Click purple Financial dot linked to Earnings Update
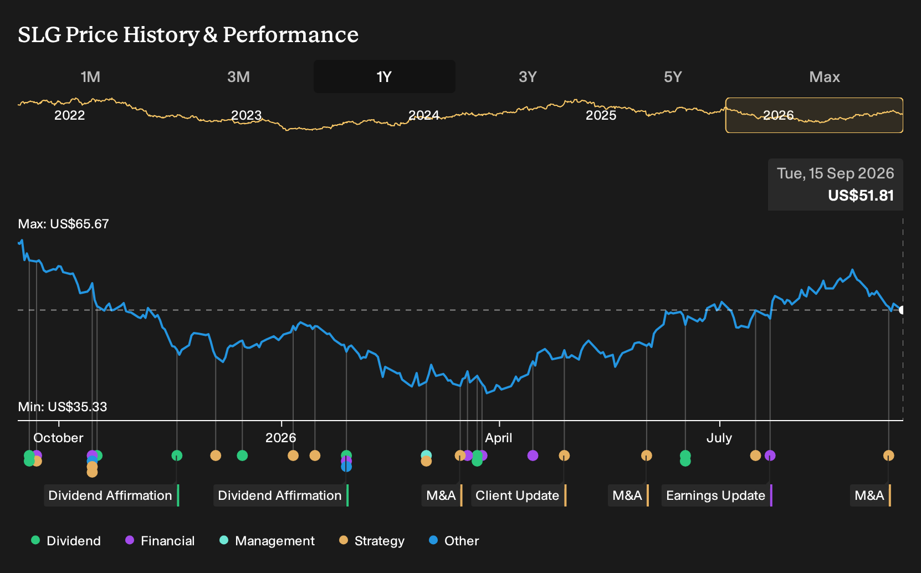Screen dimensions: 921x573 [770, 456]
